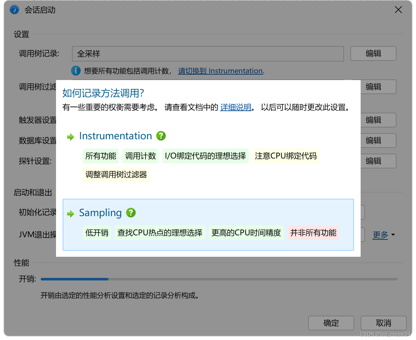416x340 pixels.
Task: Click the 并非所有功能 tag
Action: coord(313,233)
